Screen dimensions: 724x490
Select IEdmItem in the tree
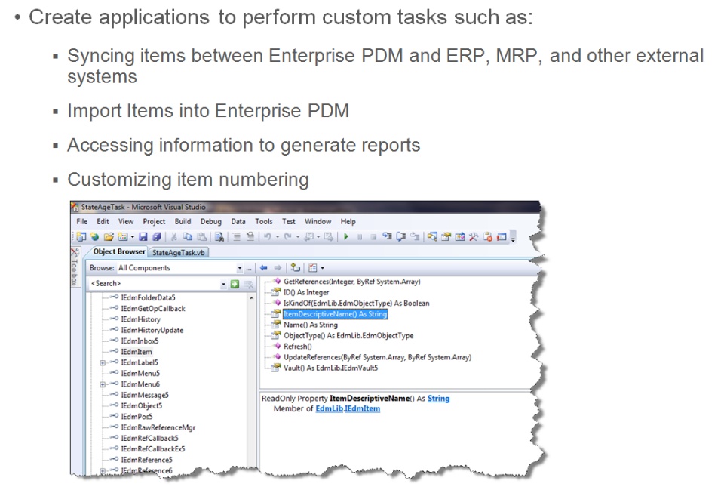[x=137, y=352]
